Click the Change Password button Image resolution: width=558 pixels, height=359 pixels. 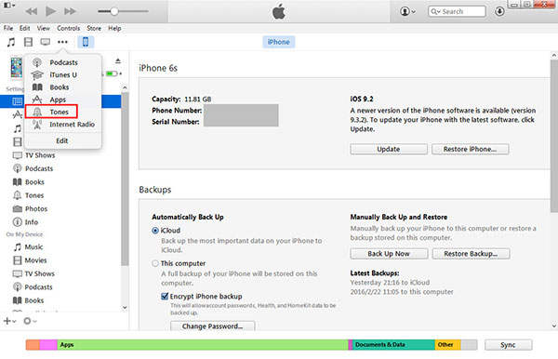coord(212,326)
